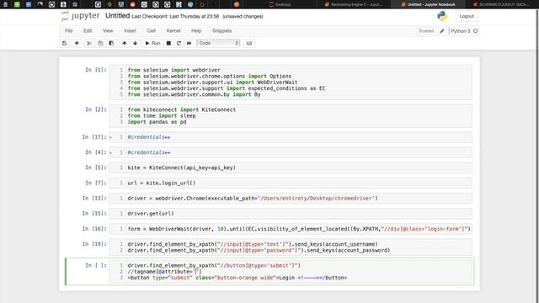Image resolution: width=539 pixels, height=303 pixels.
Task: Click the green icon in the top taskbar
Action: [x=17, y=4]
